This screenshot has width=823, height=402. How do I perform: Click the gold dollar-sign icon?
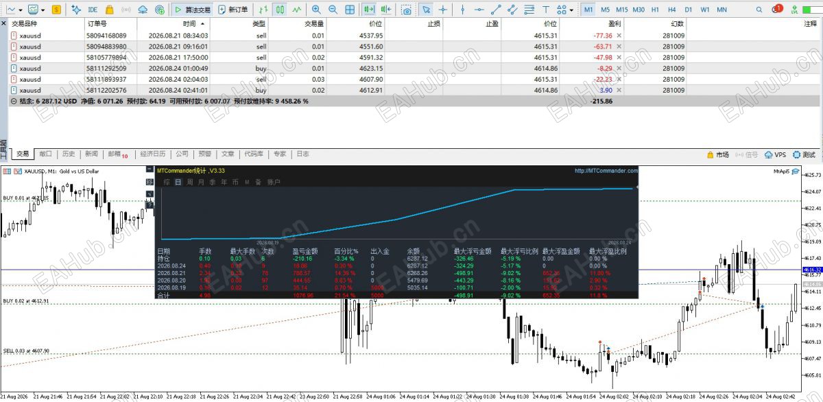tap(56, 10)
